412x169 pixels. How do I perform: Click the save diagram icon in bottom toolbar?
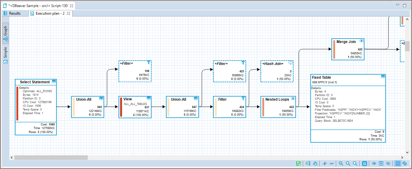tap(299, 164)
